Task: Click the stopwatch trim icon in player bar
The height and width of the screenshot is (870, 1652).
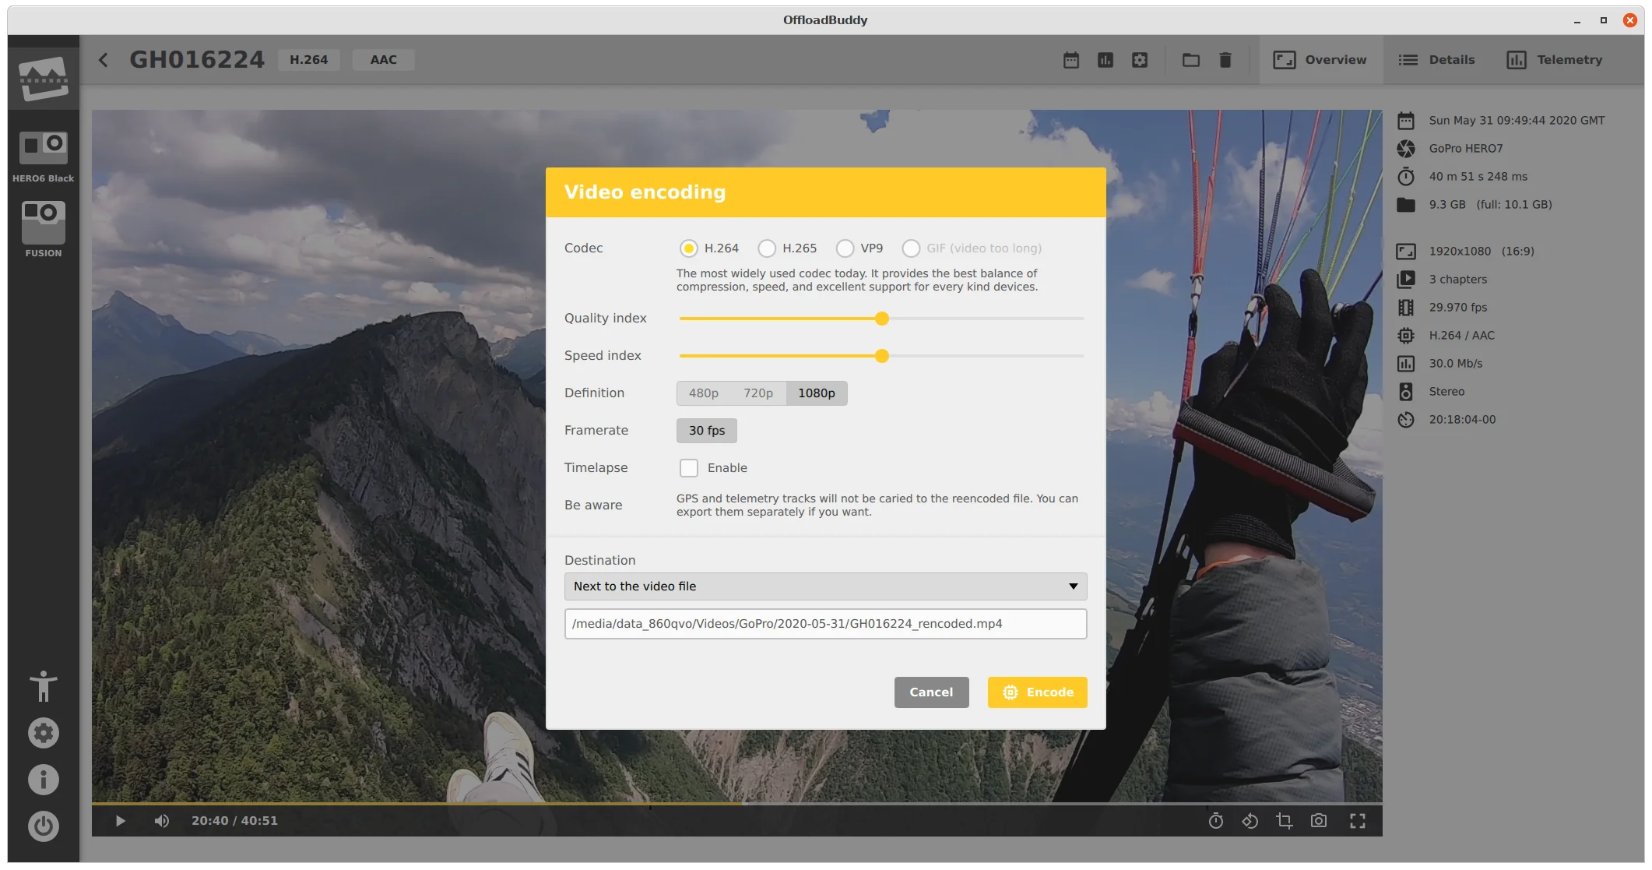Action: (x=1216, y=821)
